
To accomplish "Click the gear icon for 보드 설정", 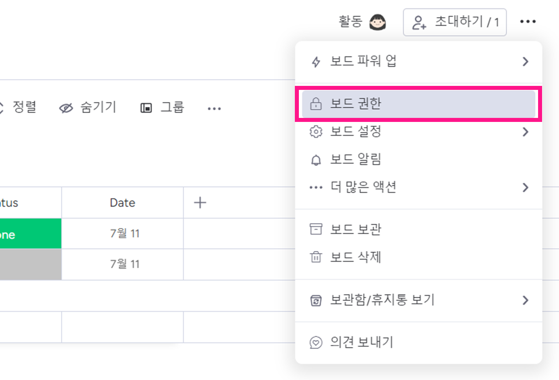I will [x=316, y=132].
